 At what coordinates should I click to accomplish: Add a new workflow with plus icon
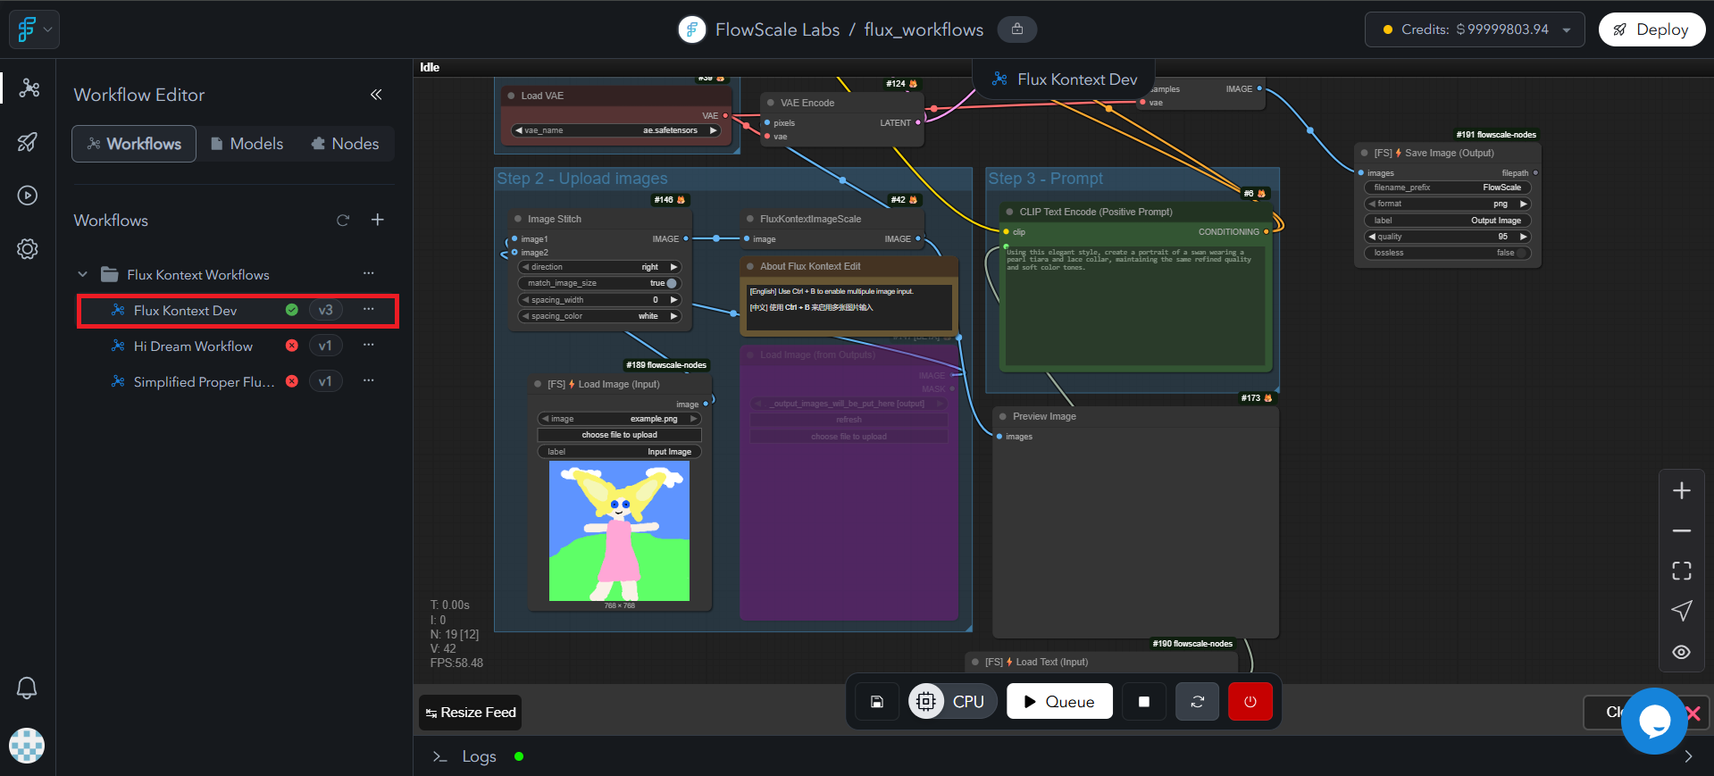378,220
